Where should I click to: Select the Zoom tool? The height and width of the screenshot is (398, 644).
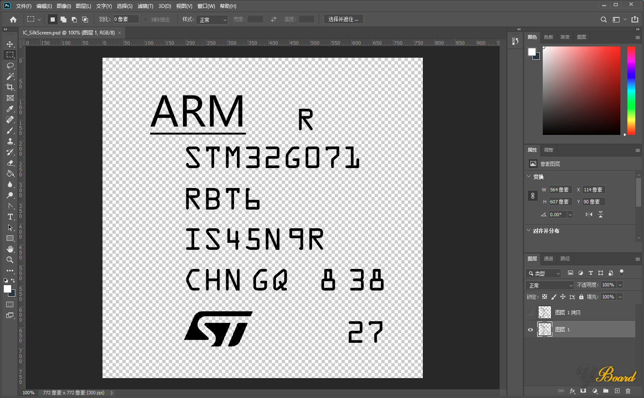(10, 260)
